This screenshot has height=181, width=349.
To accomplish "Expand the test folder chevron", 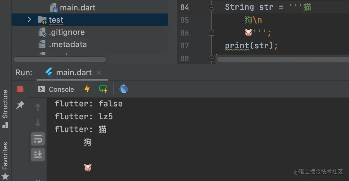I will pyautogui.click(x=29, y=20).
